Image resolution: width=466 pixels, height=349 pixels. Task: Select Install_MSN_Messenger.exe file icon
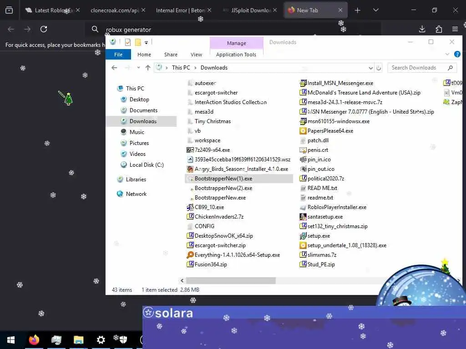click(x=303, y=83)
